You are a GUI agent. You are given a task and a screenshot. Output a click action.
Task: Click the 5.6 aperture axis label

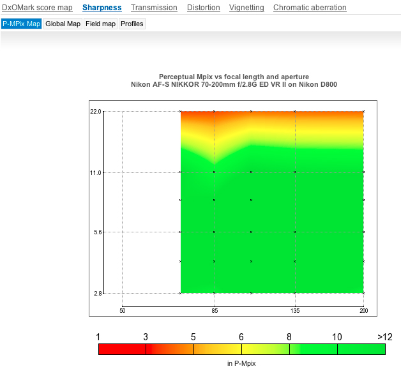coord(98,232)
